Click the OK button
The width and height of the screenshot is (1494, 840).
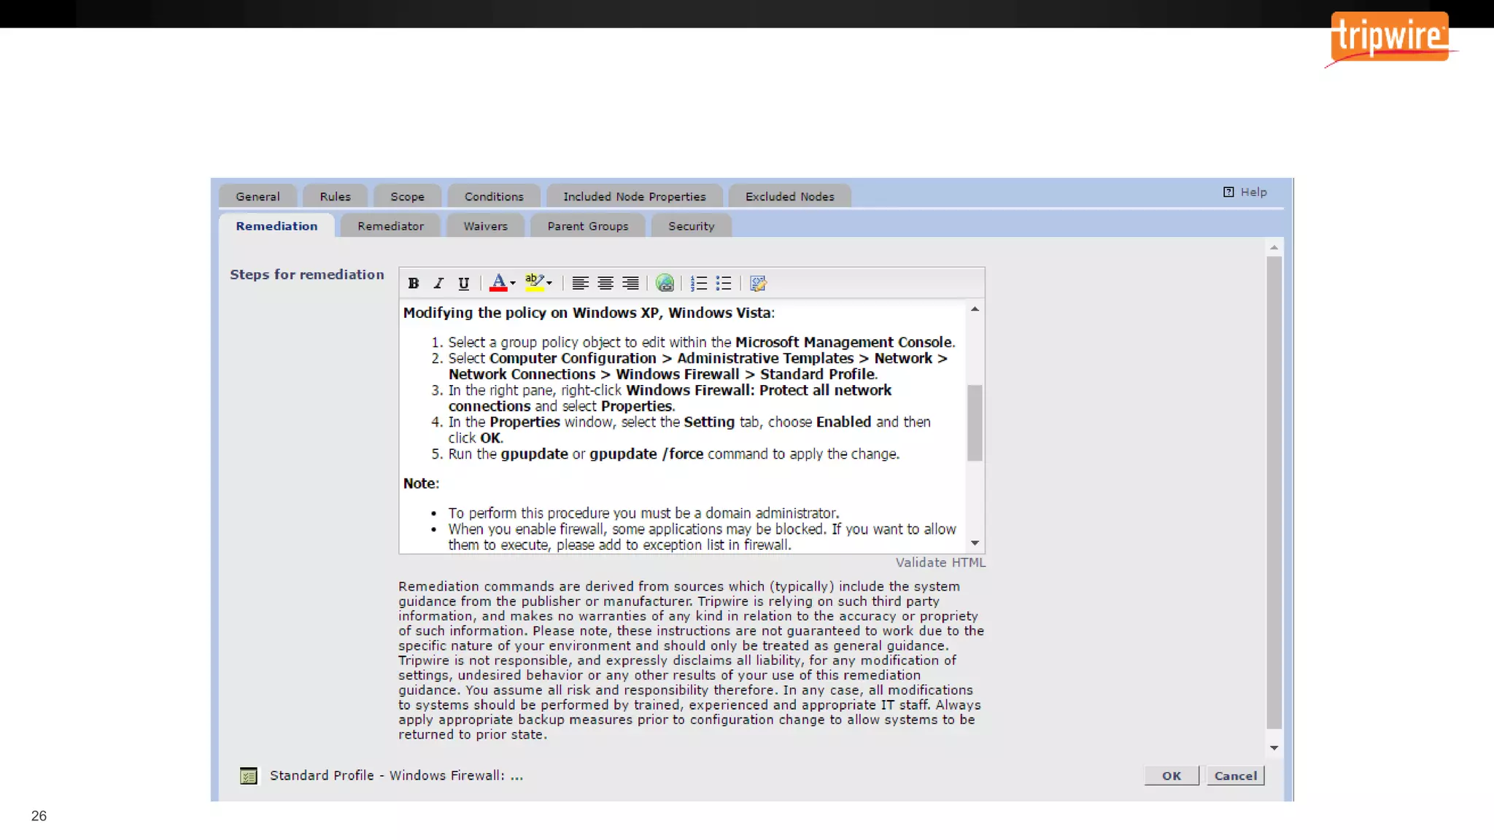coord(1171,776)
